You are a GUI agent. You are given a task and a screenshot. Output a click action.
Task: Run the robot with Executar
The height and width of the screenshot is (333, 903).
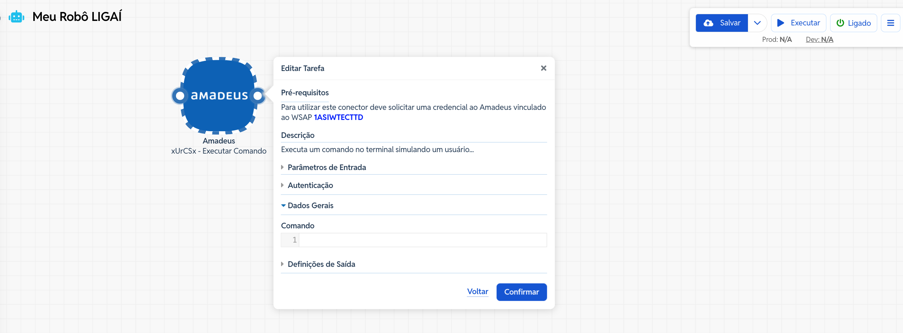[x=798, y=23]
